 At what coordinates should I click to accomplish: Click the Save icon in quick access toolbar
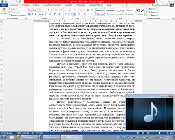6,1
